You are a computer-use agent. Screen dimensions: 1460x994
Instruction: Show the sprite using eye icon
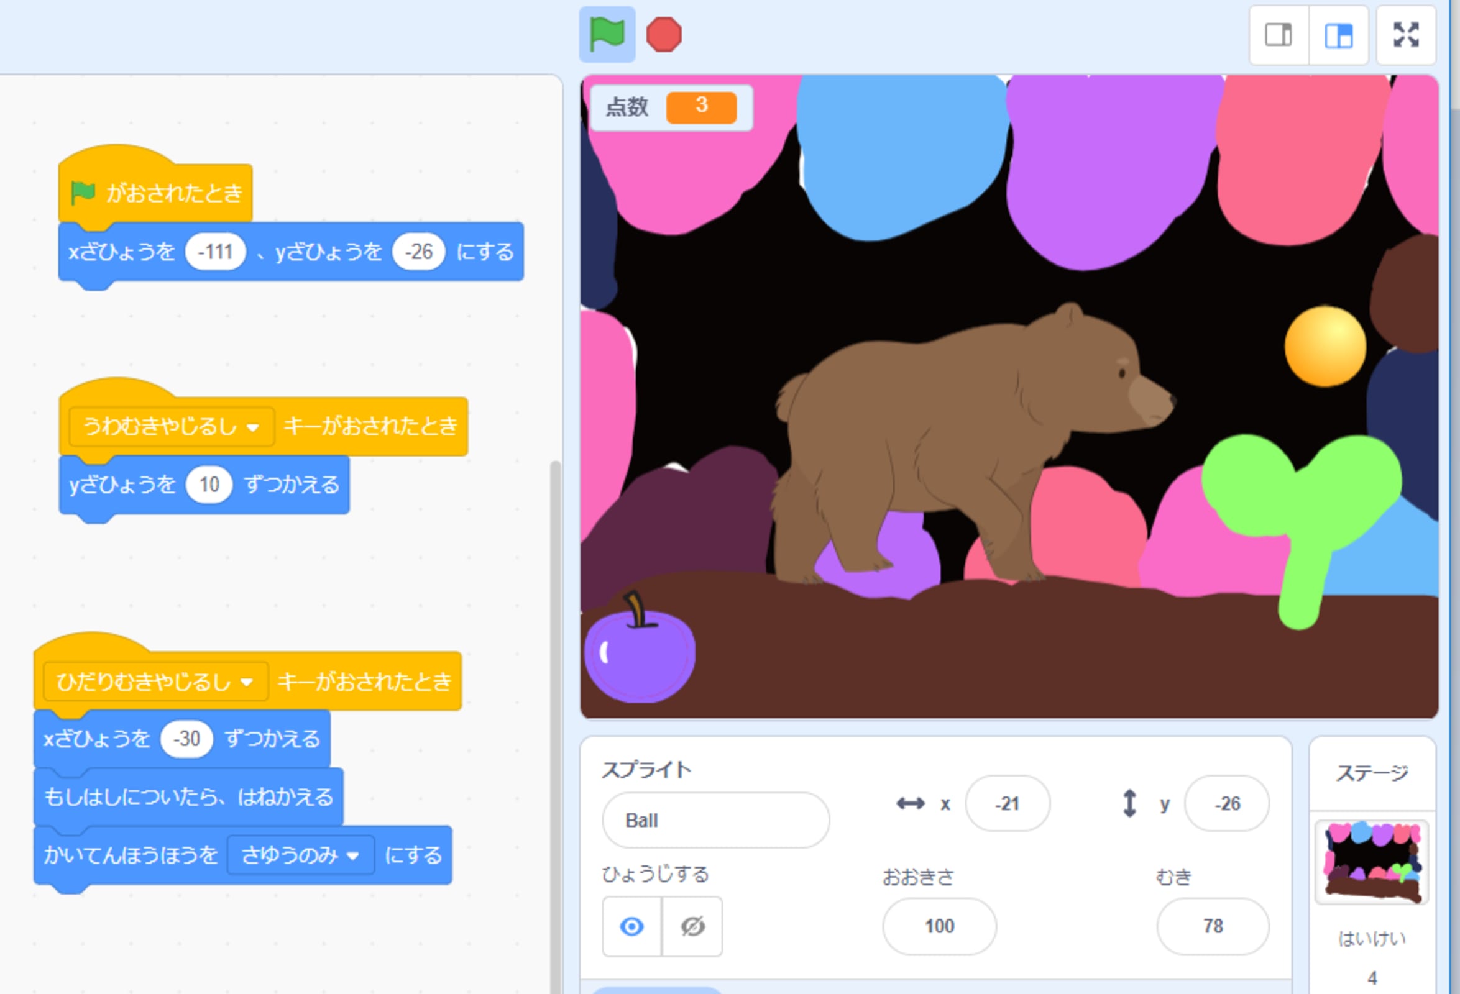631,926
